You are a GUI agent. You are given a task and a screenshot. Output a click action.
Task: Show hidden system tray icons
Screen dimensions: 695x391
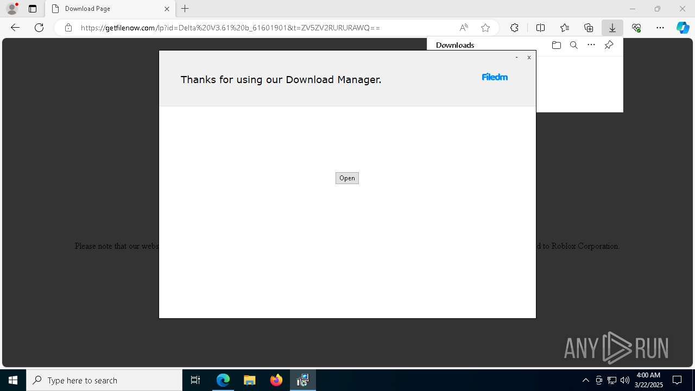[x=585, y=380]
